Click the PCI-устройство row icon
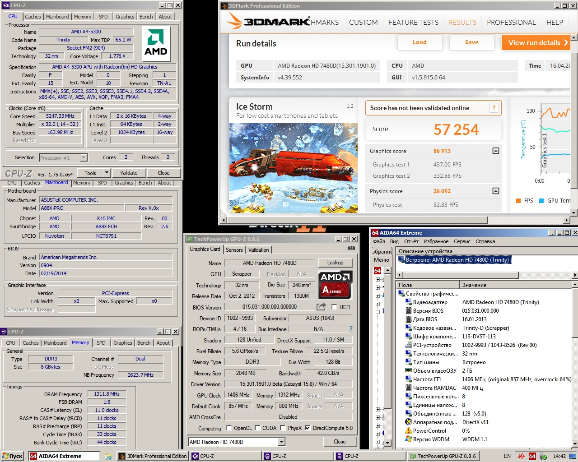The height and width of the screenshot is (462, 578). click(408, 345)
